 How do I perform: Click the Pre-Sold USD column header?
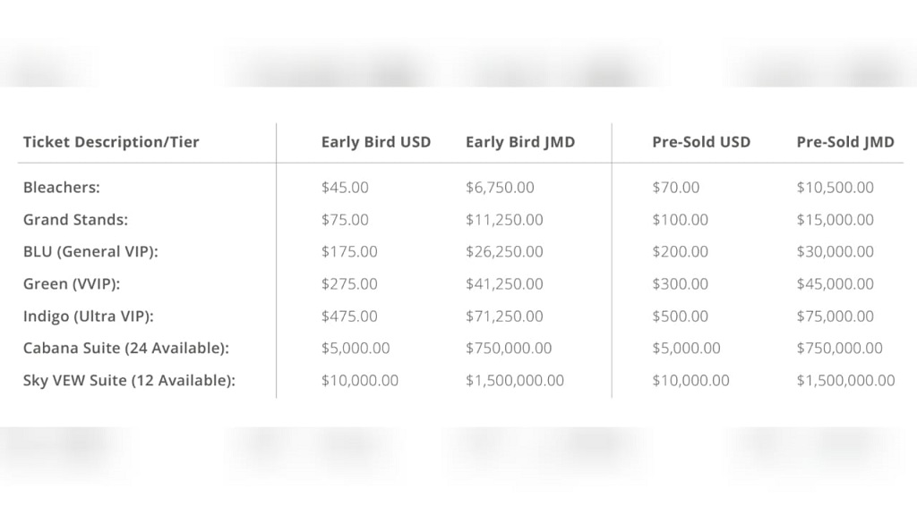pos(701,142)
